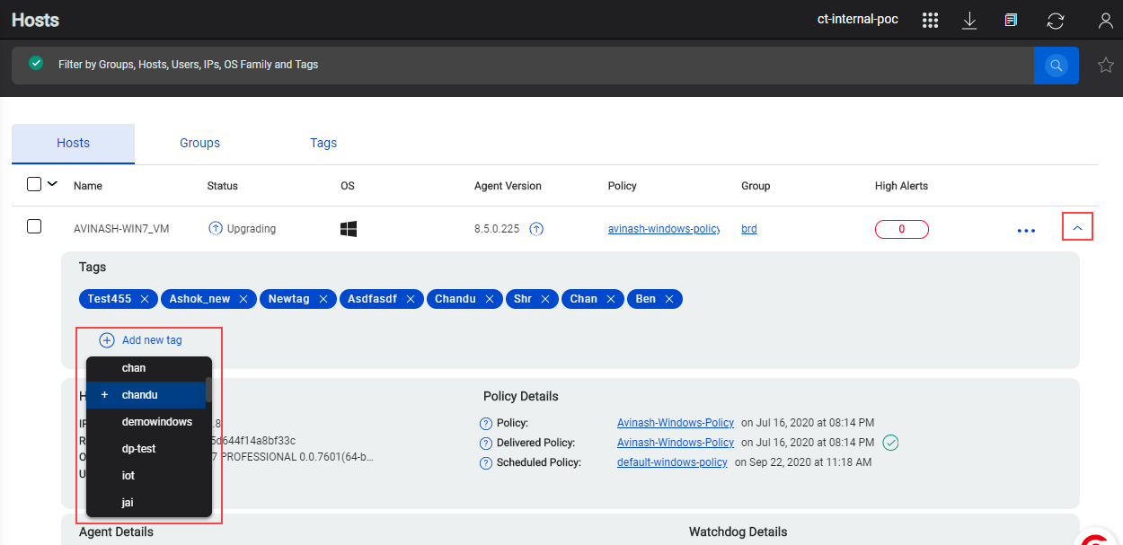The width and height of the screenshot is (1123, 545).
Task: Click the High Alerts column header
Action: (x=901, y=186)
